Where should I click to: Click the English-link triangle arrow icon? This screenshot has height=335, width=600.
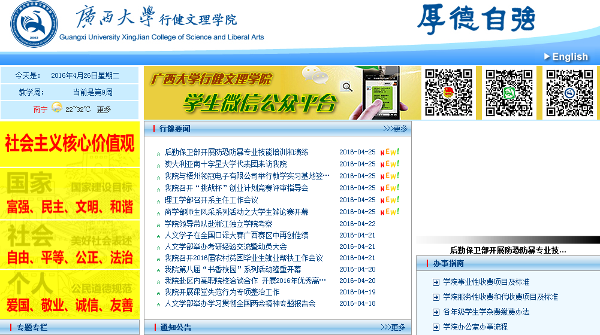point(547,57)
